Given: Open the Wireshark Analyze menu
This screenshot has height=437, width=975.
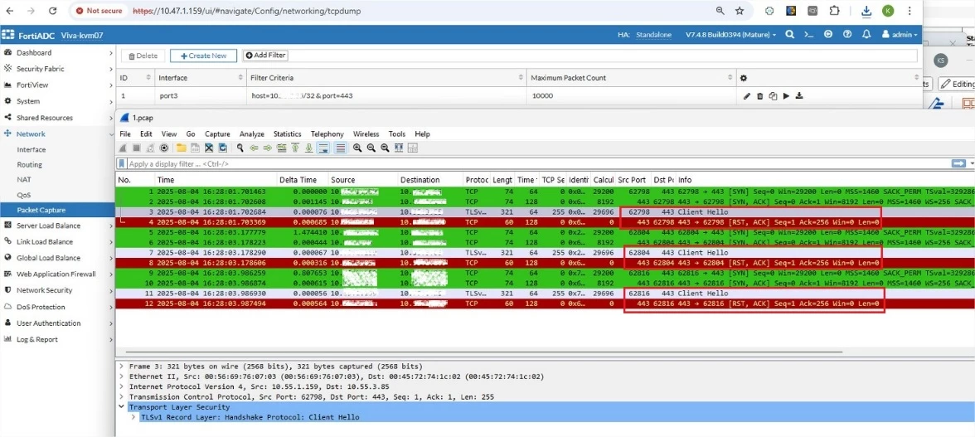Looking at the screenshot, I should [252, 134].
